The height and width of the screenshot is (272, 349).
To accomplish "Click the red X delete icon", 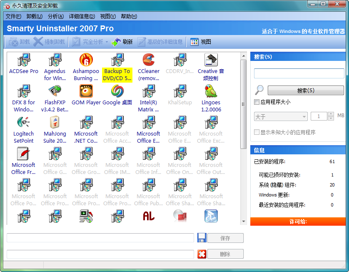I will click(202, 254).
